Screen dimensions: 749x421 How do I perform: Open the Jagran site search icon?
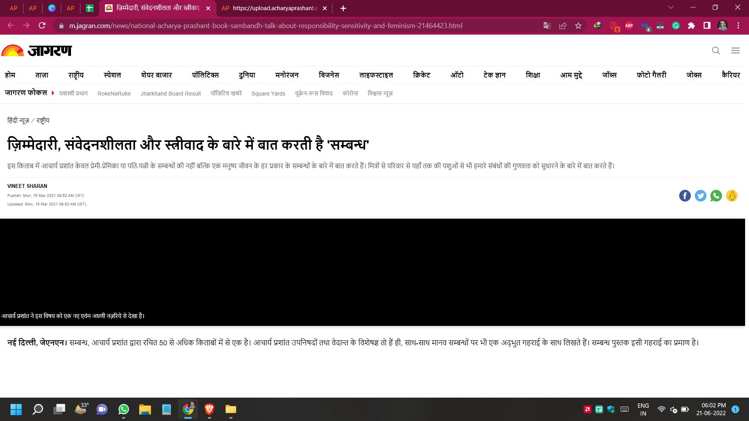(x=715, y=51)
